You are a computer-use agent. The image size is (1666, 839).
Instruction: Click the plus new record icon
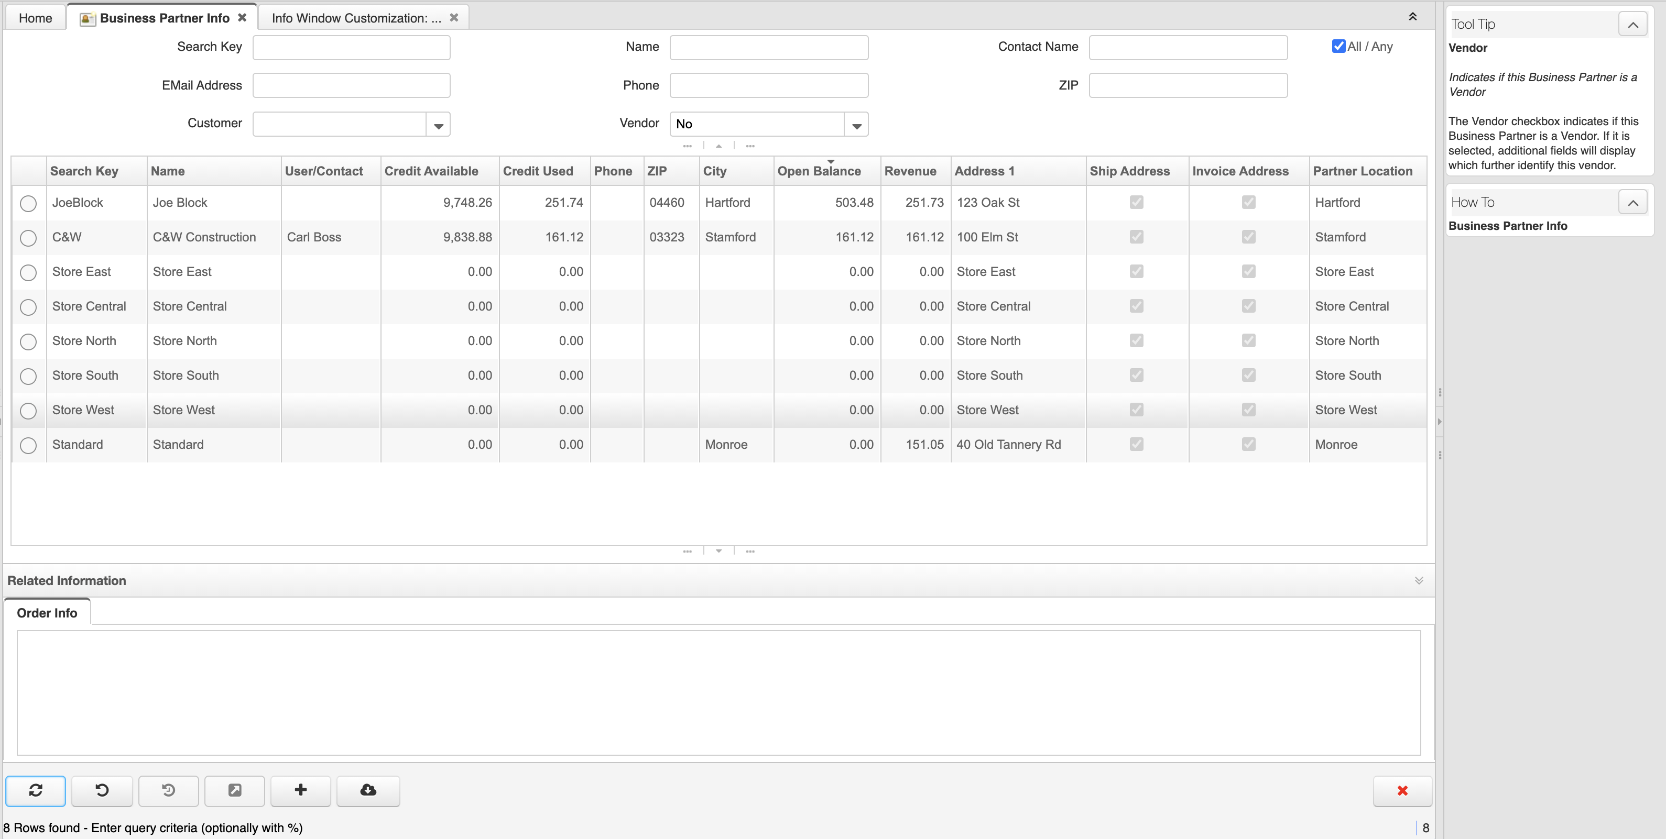coord(301,790)
